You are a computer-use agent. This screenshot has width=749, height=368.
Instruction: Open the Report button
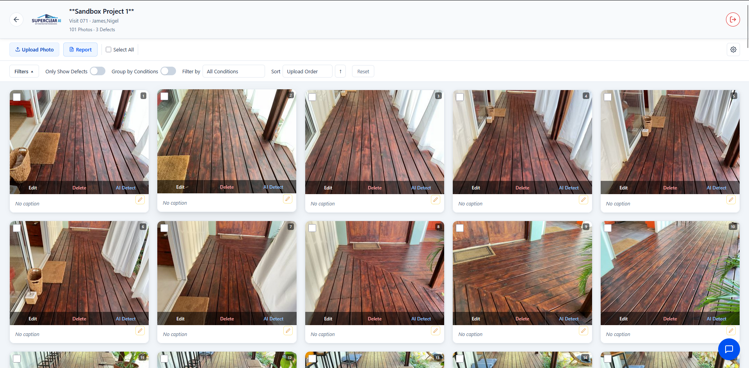pyautogui.click(x=80, y=50)
